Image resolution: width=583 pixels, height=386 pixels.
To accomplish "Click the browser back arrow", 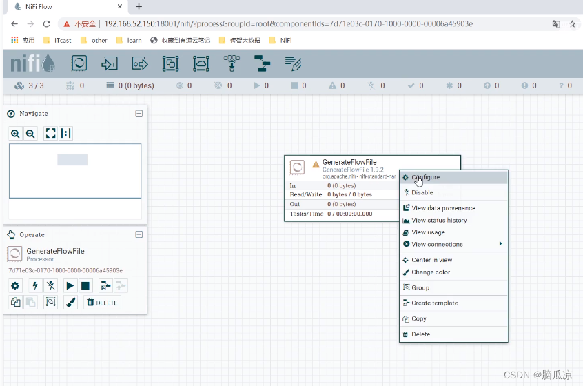I will click(14, 24).
